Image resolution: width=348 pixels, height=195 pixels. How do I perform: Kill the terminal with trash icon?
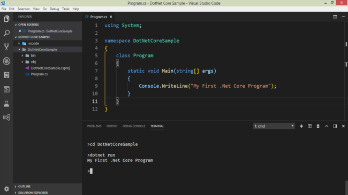[x=318, y=126]
